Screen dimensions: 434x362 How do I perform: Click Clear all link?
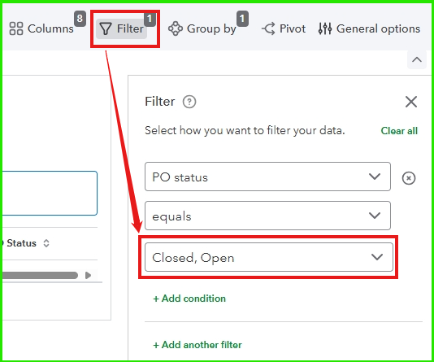[399, 131]
